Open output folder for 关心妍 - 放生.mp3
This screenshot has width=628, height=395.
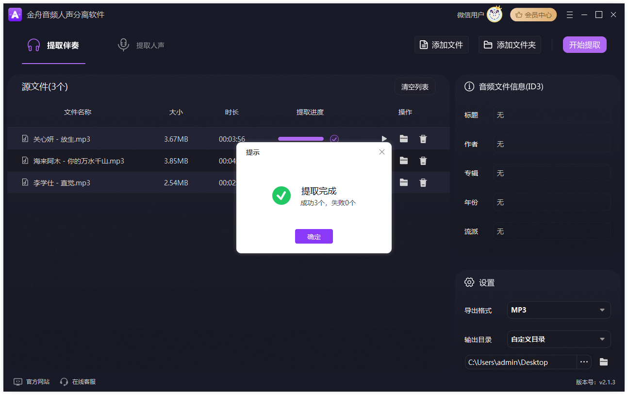[x=404, y=139]
